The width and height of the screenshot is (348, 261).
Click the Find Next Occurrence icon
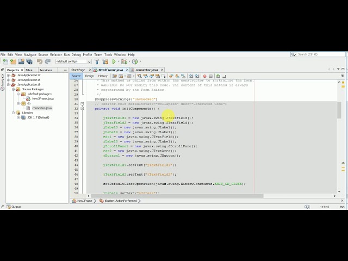[152, 76]
